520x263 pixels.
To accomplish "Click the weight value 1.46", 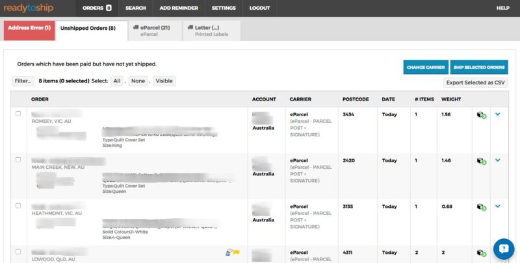I will point(446,160).
